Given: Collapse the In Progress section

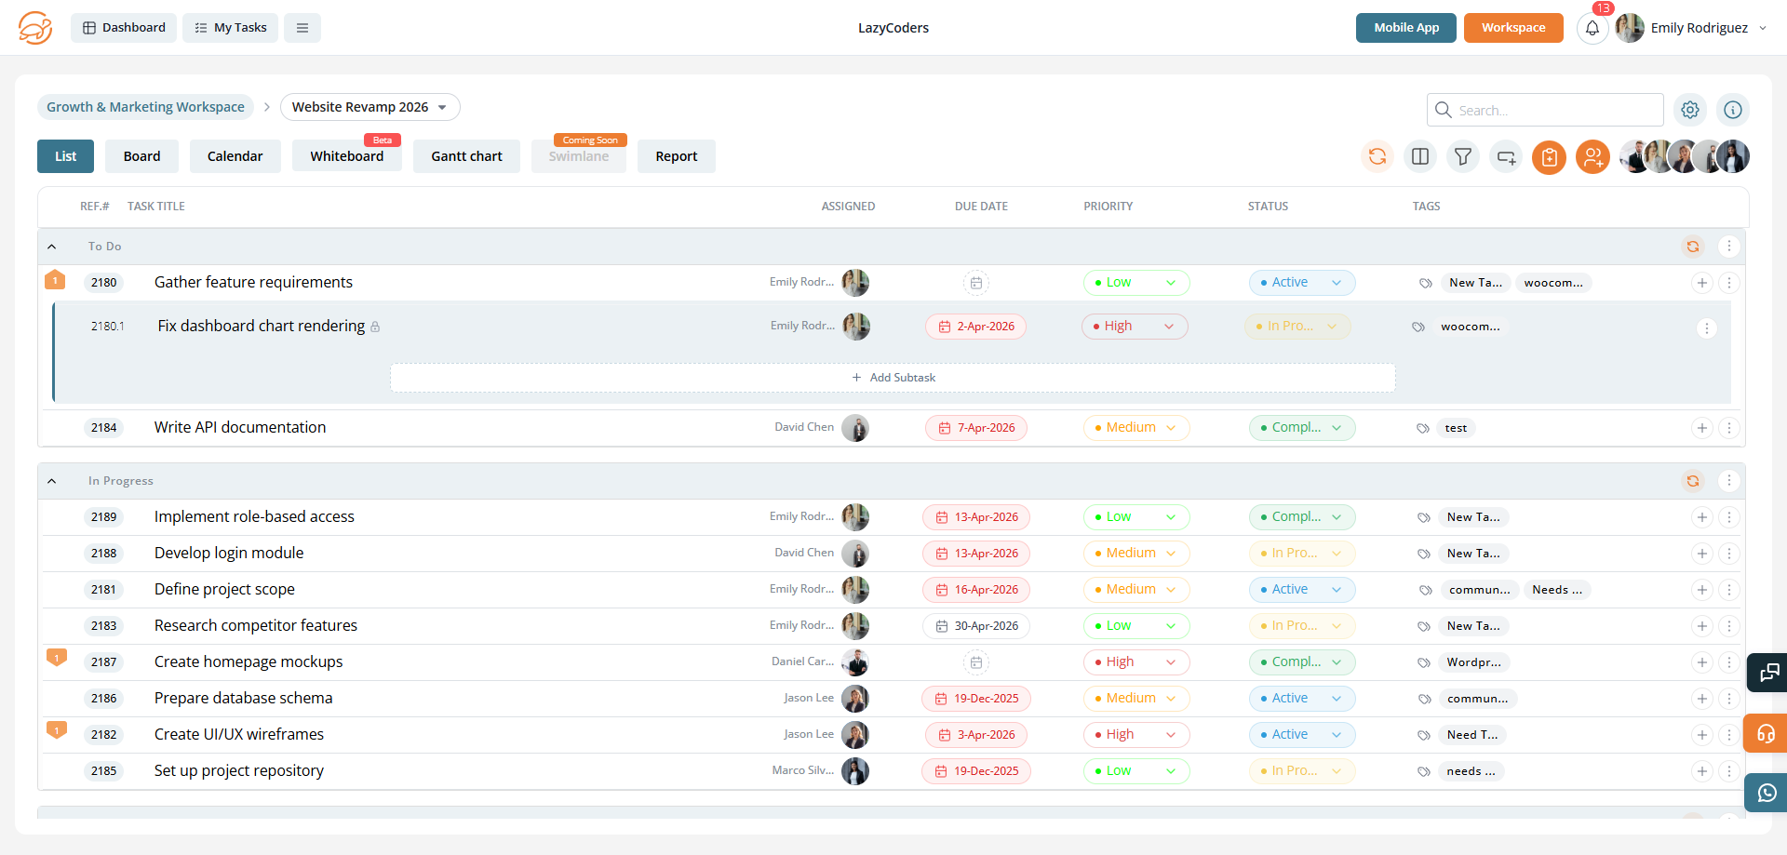Looking at the screenshot, I should [x=52, y=481].
